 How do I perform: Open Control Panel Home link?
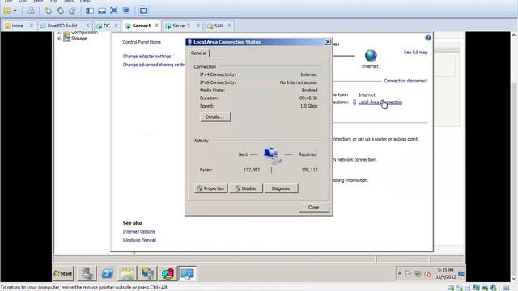click(x=142, y=42)
